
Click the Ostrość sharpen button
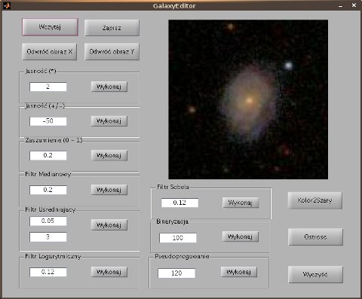pos(315,237)
